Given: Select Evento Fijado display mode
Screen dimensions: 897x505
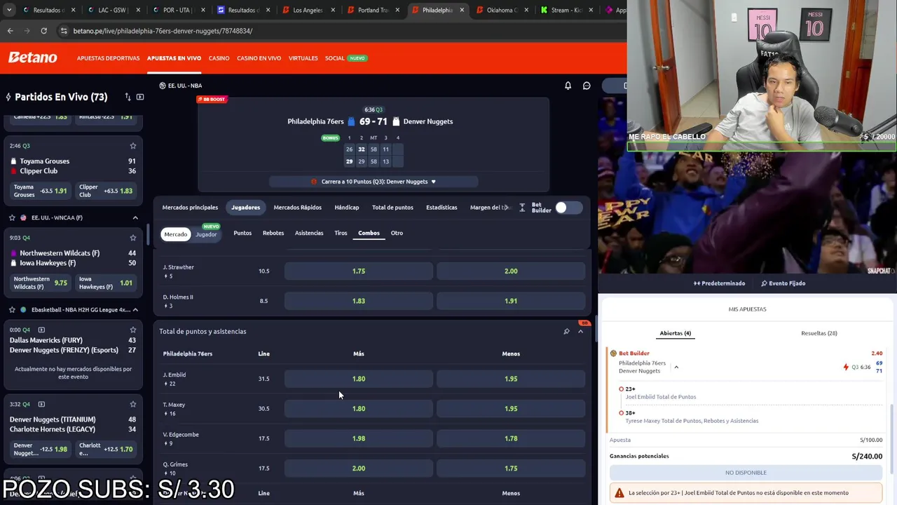Looking at the screenshot, I should [783, 283].
